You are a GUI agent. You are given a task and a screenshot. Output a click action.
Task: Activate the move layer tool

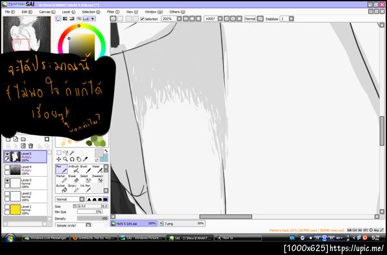59,159
